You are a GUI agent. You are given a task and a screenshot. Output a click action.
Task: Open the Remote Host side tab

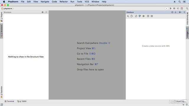point(188,19)
